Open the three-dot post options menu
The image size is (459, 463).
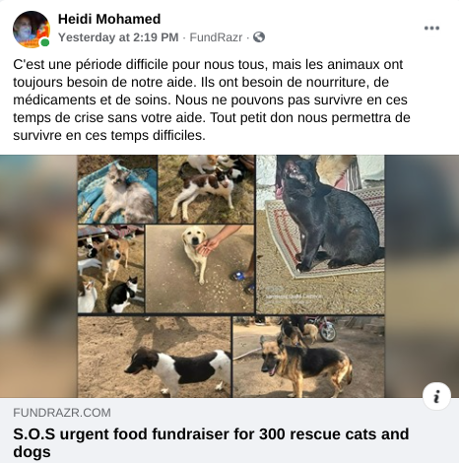[431, 28]
